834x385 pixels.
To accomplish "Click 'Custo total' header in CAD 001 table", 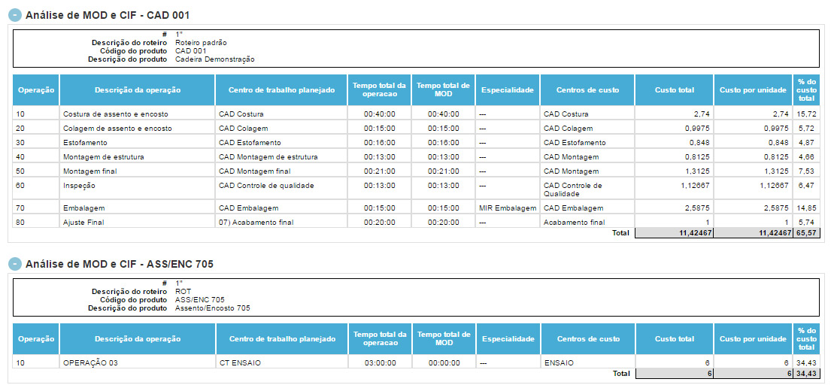I will (674, 90).
